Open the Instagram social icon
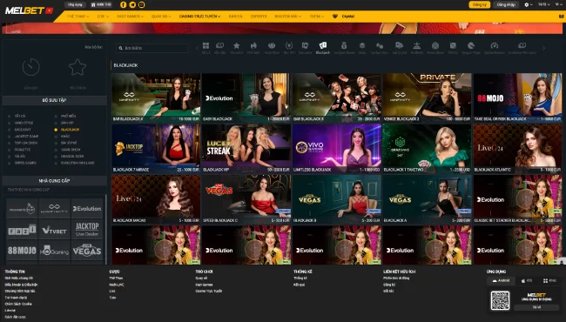566x322 pixels. click(x=141, y=4)
